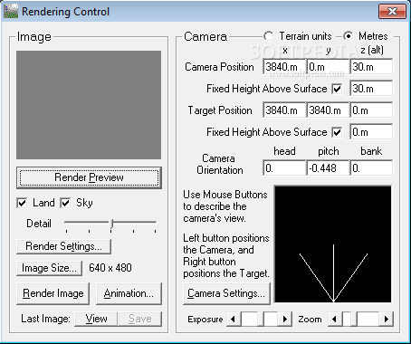Open Camera Settings dialog

(x=226, y=293)
